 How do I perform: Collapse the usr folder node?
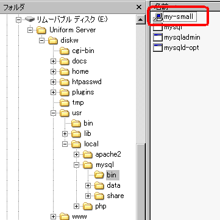click(53, 113)
